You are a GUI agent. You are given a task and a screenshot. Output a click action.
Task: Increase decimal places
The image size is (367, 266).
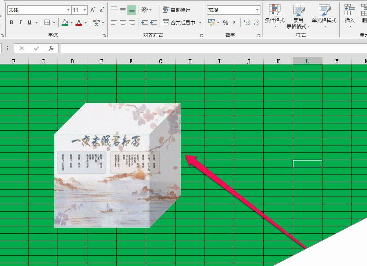click(247, 22)
